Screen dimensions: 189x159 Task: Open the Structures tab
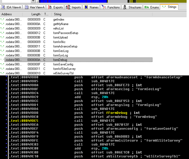(132, 7)
